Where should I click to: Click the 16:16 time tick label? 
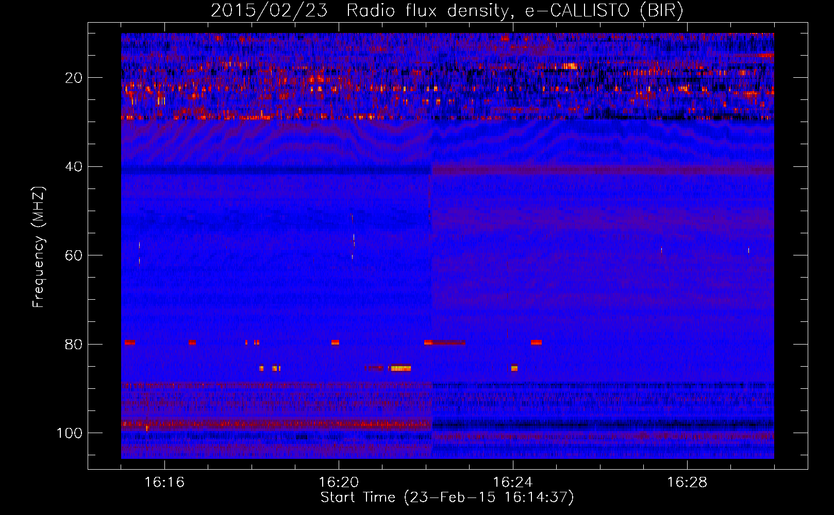pos(164,483)
